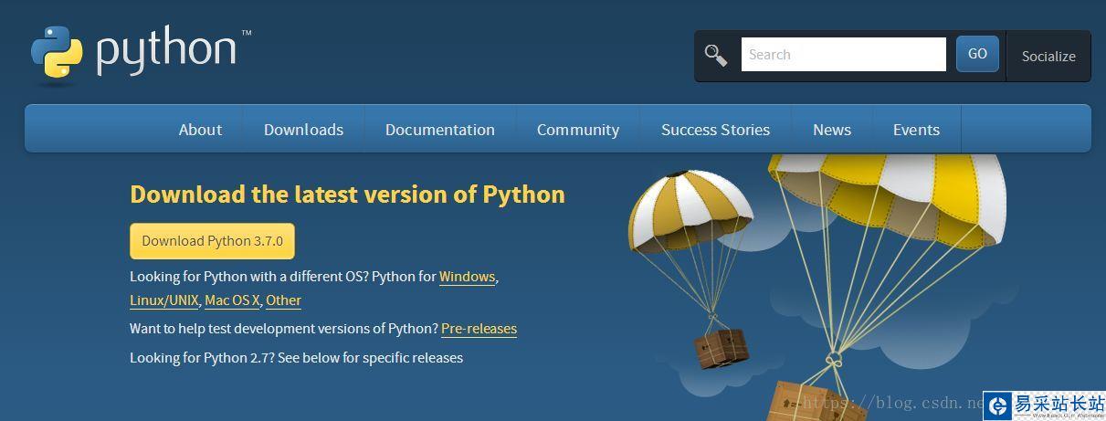Open the Linux/UNIX download link
1106x421 pixels.
pos(163,300)
